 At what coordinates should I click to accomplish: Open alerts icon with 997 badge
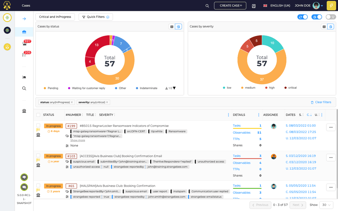coord(24,43)
